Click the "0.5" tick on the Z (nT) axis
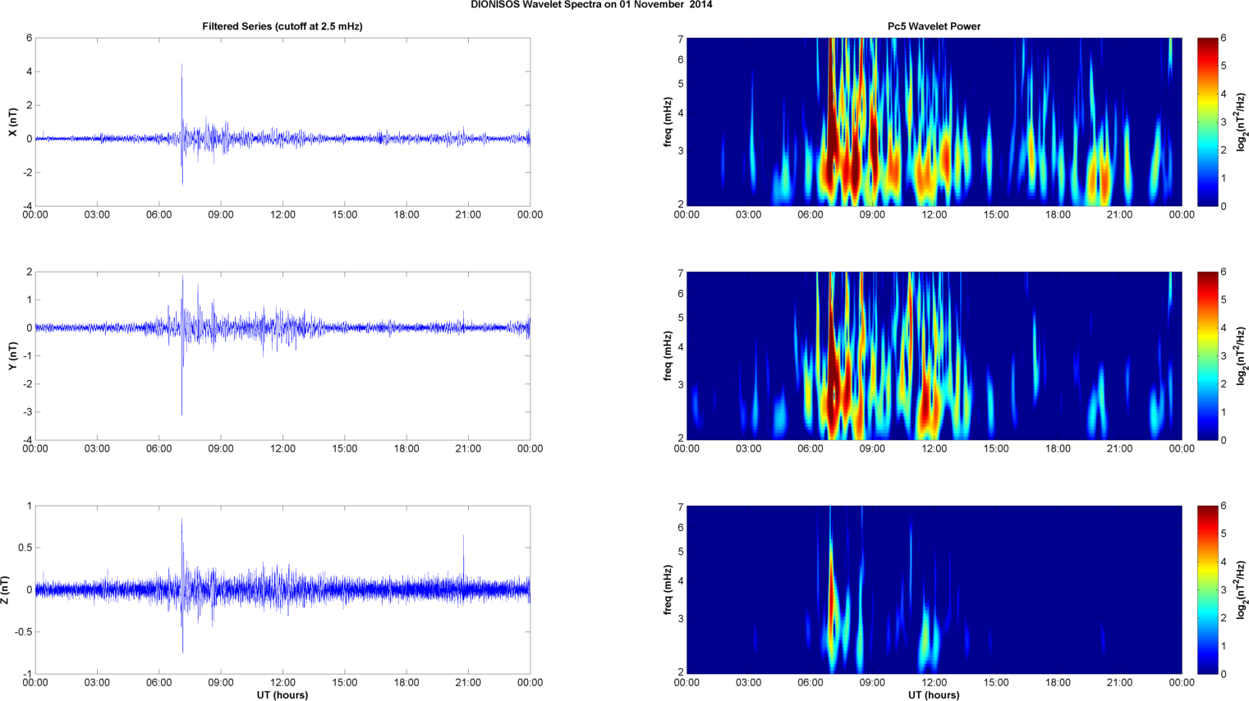 pos(24,548)
